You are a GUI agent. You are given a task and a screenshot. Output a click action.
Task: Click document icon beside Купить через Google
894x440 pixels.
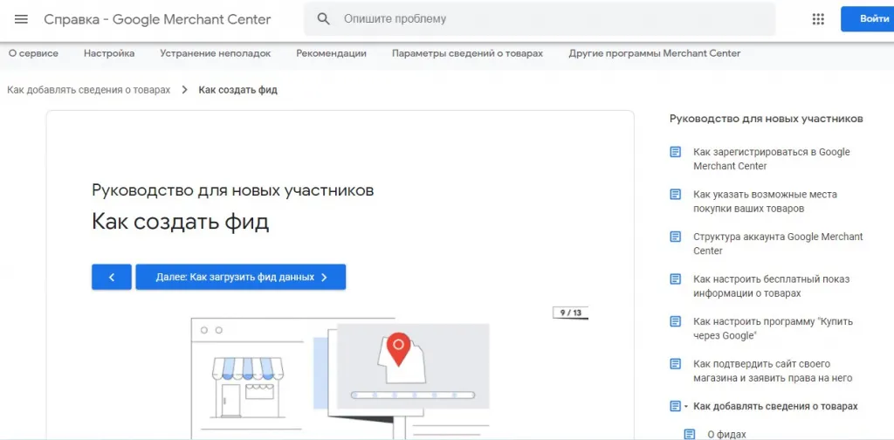click(675, 321)
